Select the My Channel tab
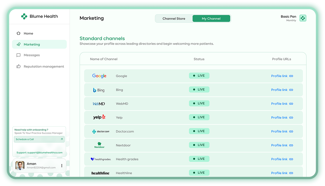The height and width of the screenshot is (186, 325). pos(211,19)
